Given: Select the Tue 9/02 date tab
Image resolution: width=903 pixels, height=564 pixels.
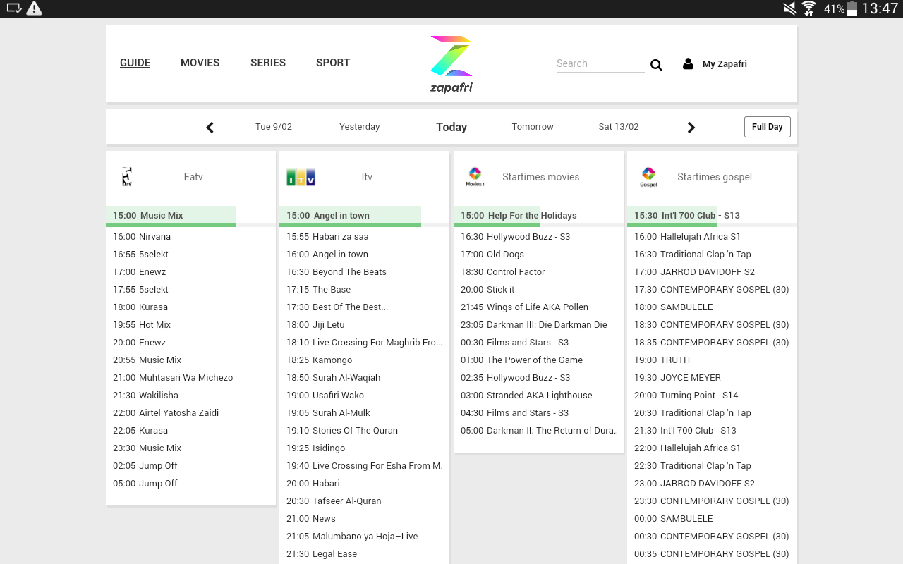Looking at the screenshot, I should (x=274, y=127).
